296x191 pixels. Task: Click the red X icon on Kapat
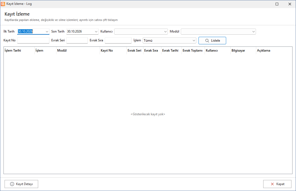point(272,184)
